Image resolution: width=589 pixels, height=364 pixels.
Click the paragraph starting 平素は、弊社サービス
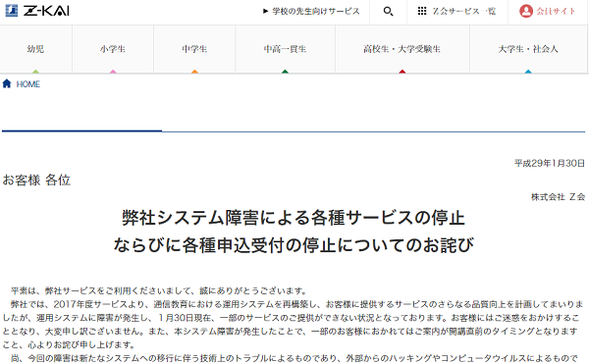coord(160,290)
